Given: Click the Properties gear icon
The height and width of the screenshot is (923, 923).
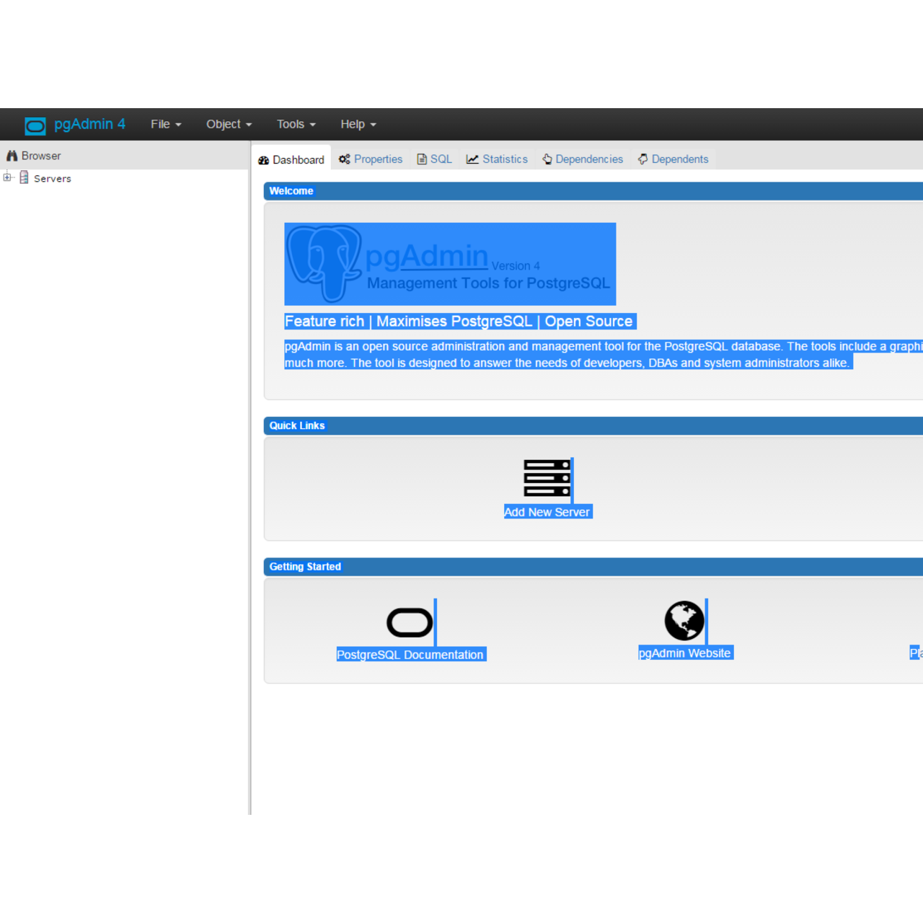Looking at the screenshot, I should point(344,159).
